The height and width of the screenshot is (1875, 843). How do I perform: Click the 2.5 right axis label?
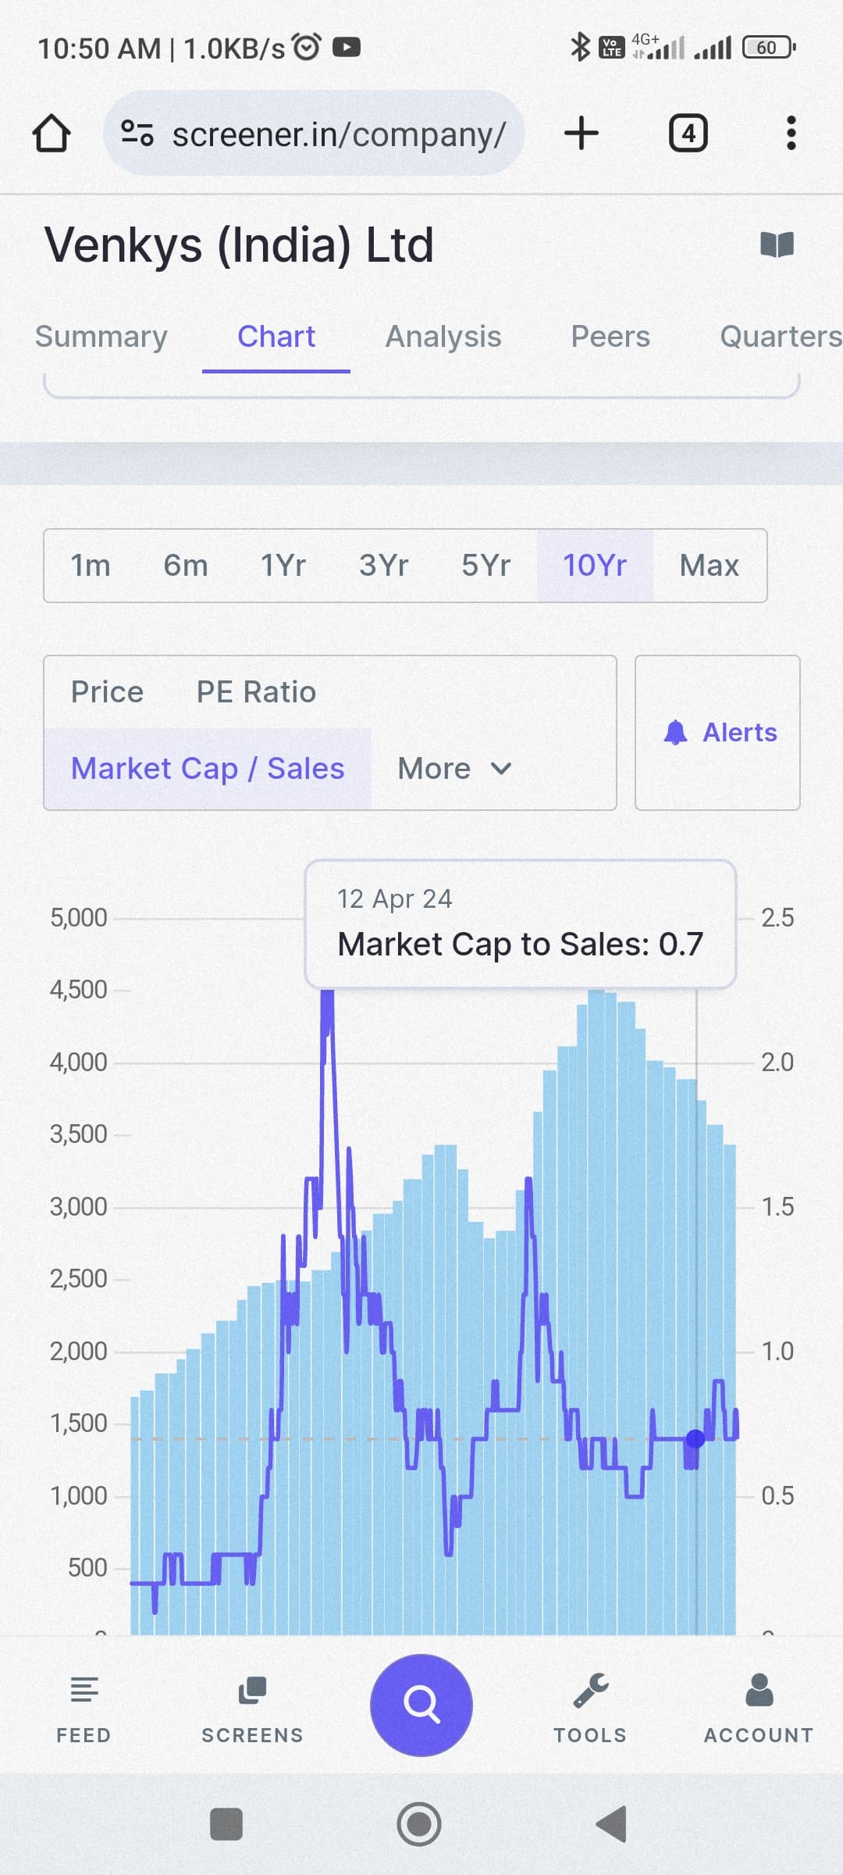[x=777, y=918]
